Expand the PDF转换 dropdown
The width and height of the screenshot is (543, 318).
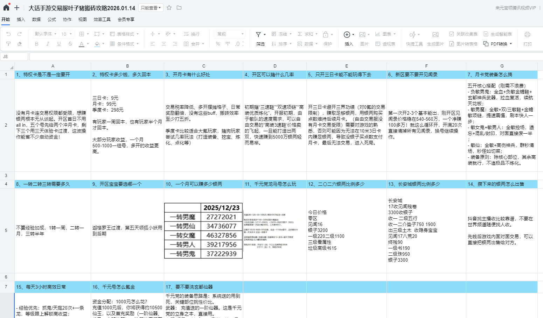tap(511, 44)
